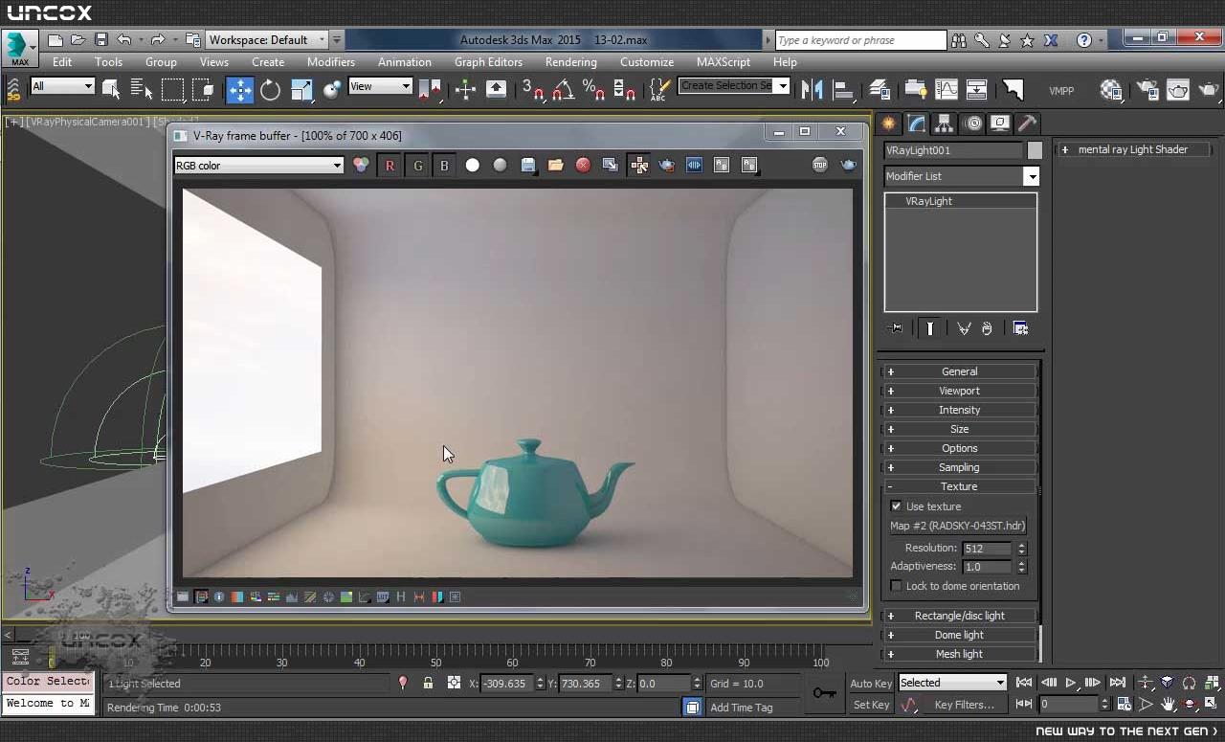
Task: Click the Set Key button
Action: [x=871, y=705]
